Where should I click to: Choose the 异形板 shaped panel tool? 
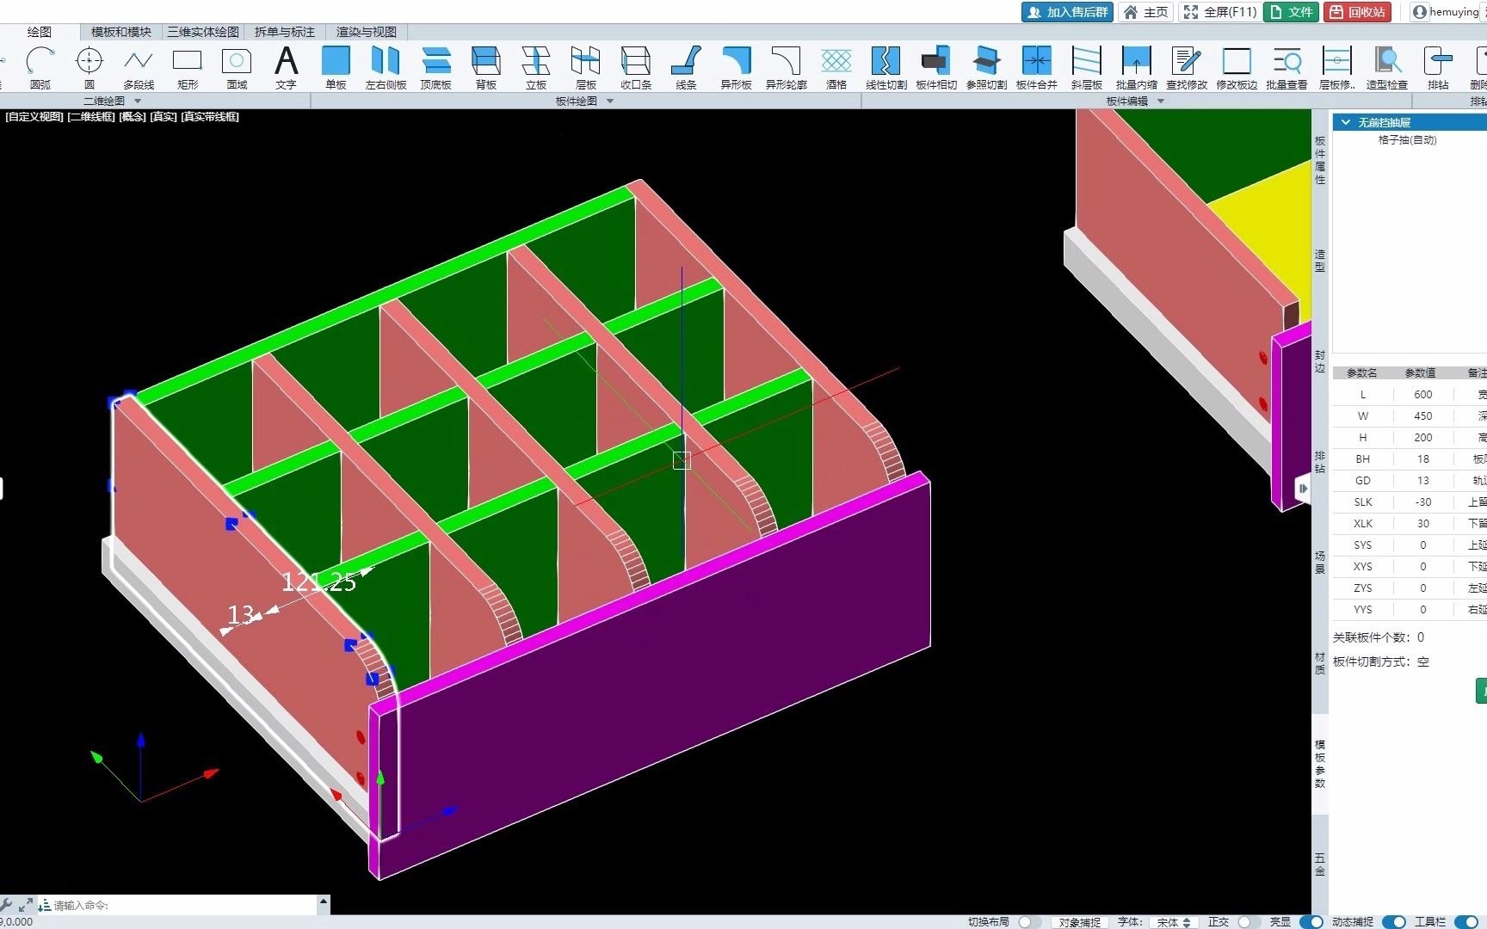click(x=736, y=68)
